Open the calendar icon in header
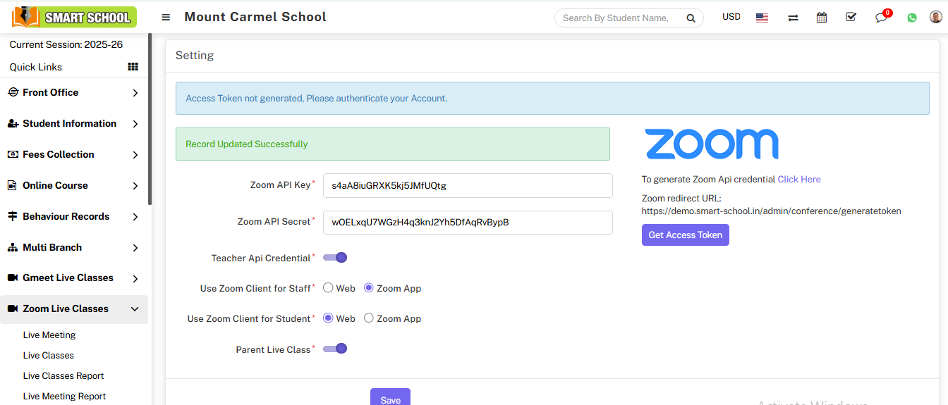This screenshot has width=948, height=405. coord(822,18)
